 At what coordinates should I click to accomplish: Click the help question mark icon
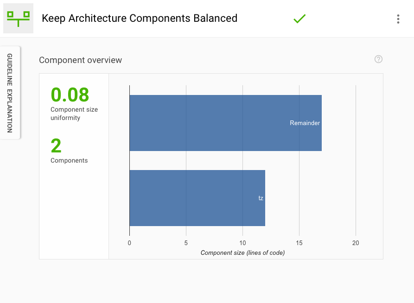[x=378, y=59]
